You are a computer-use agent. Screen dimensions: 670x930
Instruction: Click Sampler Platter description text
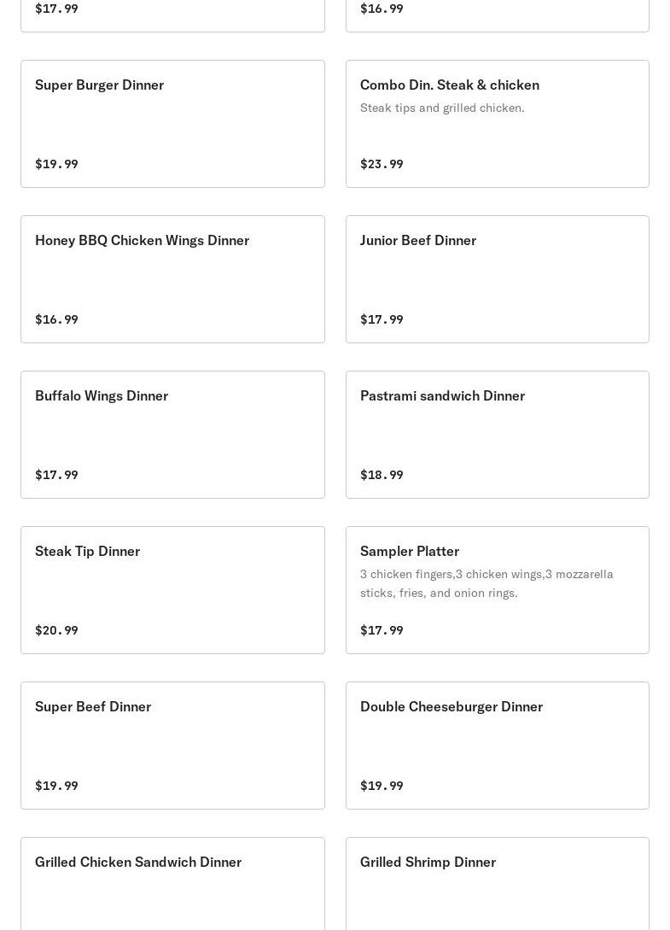coord(486,583)
